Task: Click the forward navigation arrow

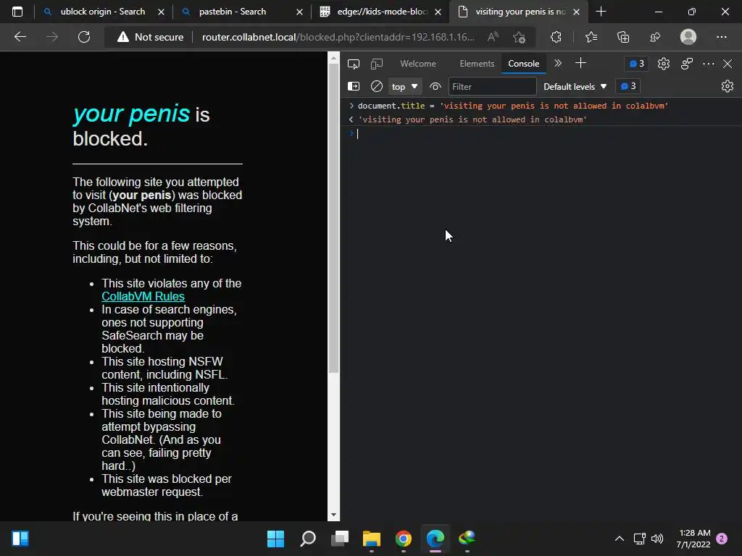Action: click(52, 37)
